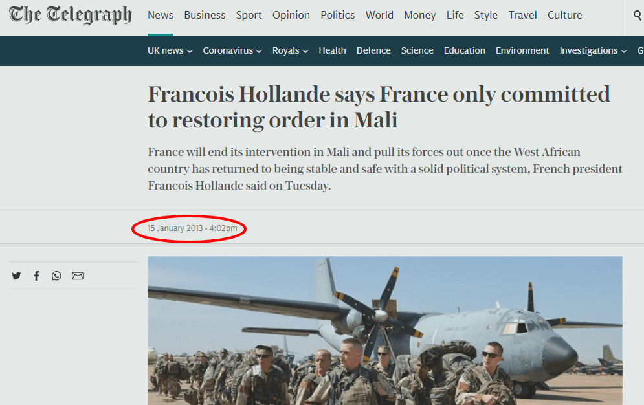Share article via WhatsApp icon
644x405 pixels.
coord(56,276)
